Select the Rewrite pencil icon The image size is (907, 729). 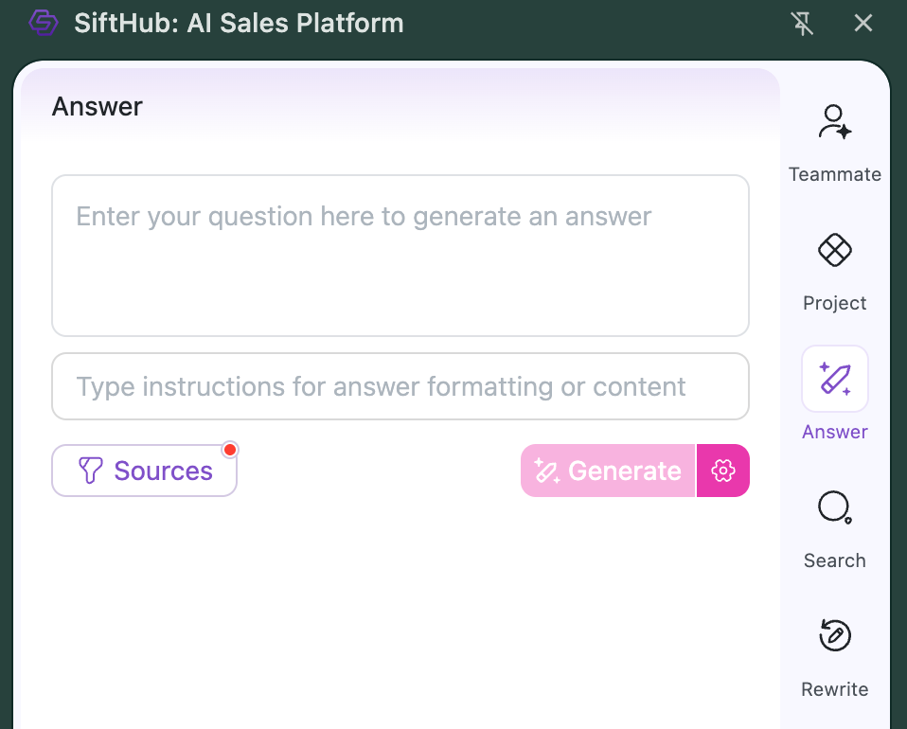point(834,636)
